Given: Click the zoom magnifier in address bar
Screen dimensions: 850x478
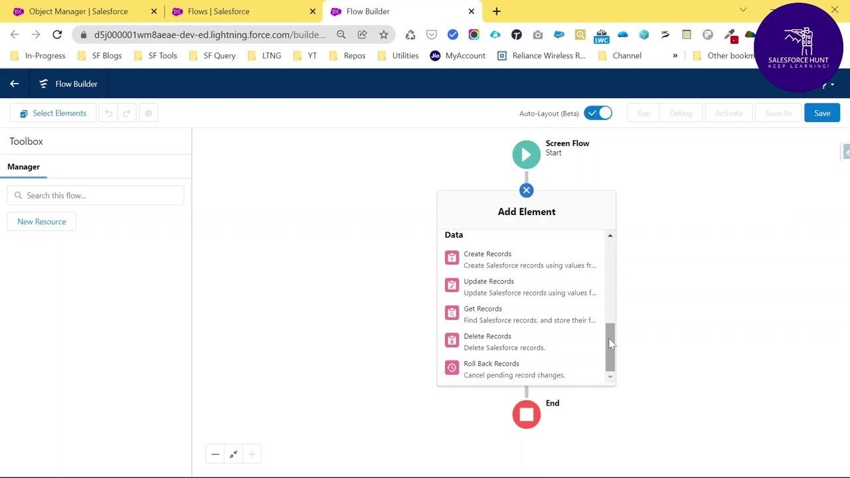Looking at the screenshot, I should click(341, 35).
